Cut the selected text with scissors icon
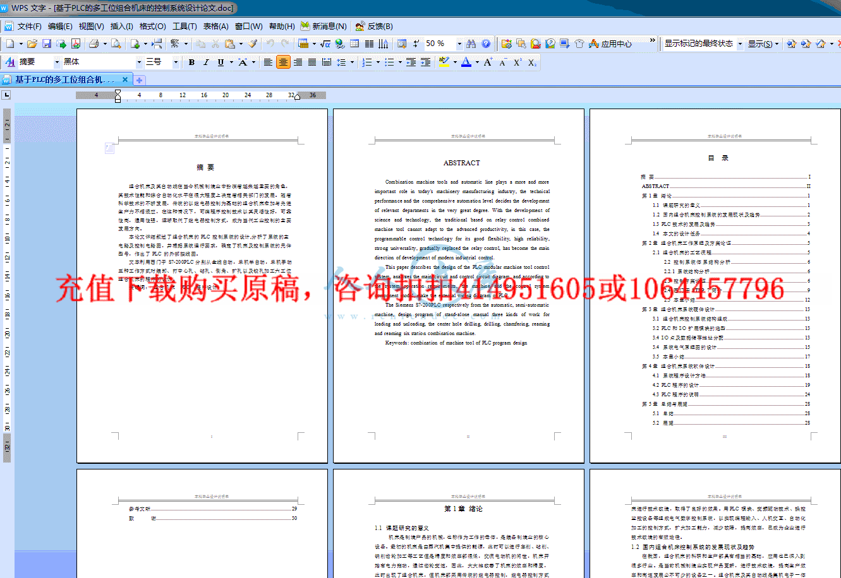 (x=215, y=44)
